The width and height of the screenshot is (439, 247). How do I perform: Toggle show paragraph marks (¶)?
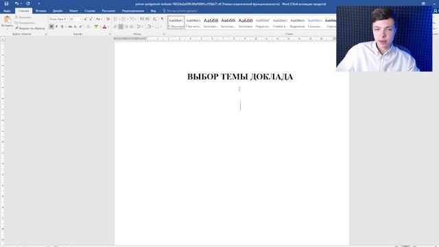162,19
